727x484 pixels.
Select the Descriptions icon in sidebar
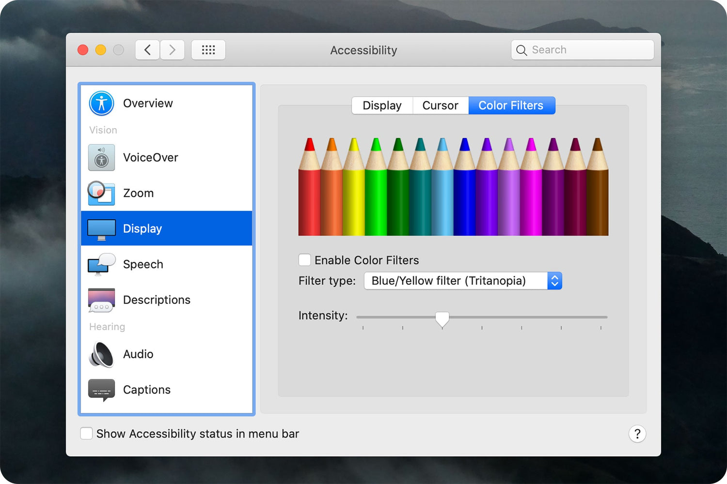101,300
